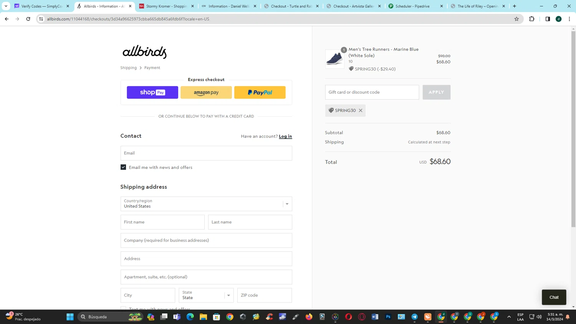Click the 'Calculated at next step' shipping text
Image resolution: width=576 pixels, height=324 pixels.
pyautogui.click(x=429, y=142)
